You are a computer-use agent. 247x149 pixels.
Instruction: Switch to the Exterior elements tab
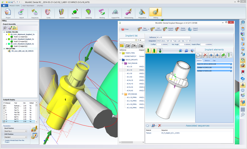click(207, 61)
